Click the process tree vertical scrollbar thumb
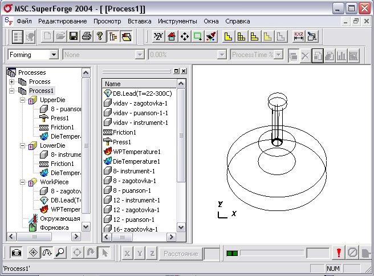The width and height of the screenshot is (374, 276). click(86, 145)
